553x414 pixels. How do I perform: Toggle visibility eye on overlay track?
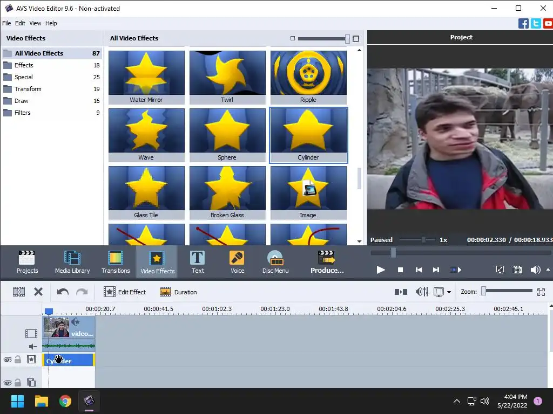click(x=8, y=383)
